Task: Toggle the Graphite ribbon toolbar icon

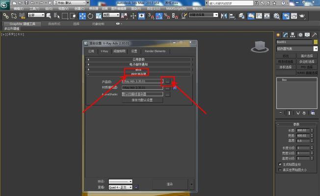Action: (251, 16)
